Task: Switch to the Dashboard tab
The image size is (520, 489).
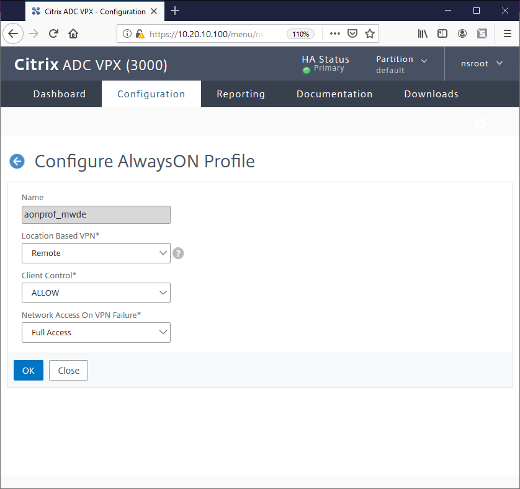Action: pos(60,94)
